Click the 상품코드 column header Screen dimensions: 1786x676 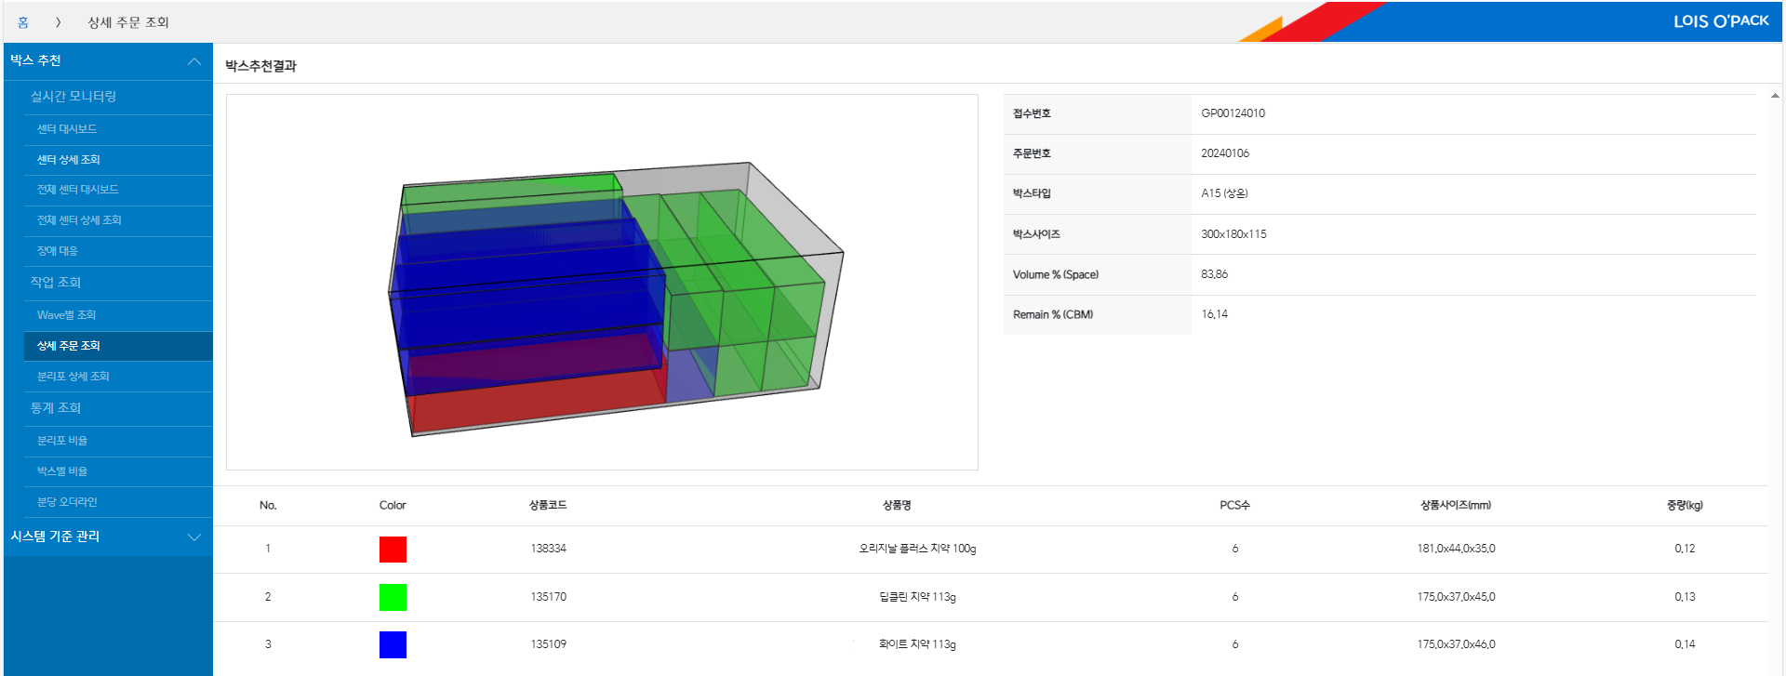point(548,505)
